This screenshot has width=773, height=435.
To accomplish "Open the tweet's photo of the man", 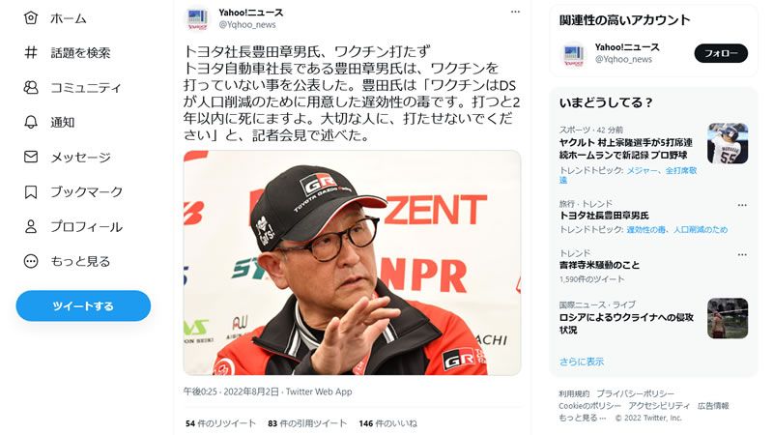I will [352, 263].
